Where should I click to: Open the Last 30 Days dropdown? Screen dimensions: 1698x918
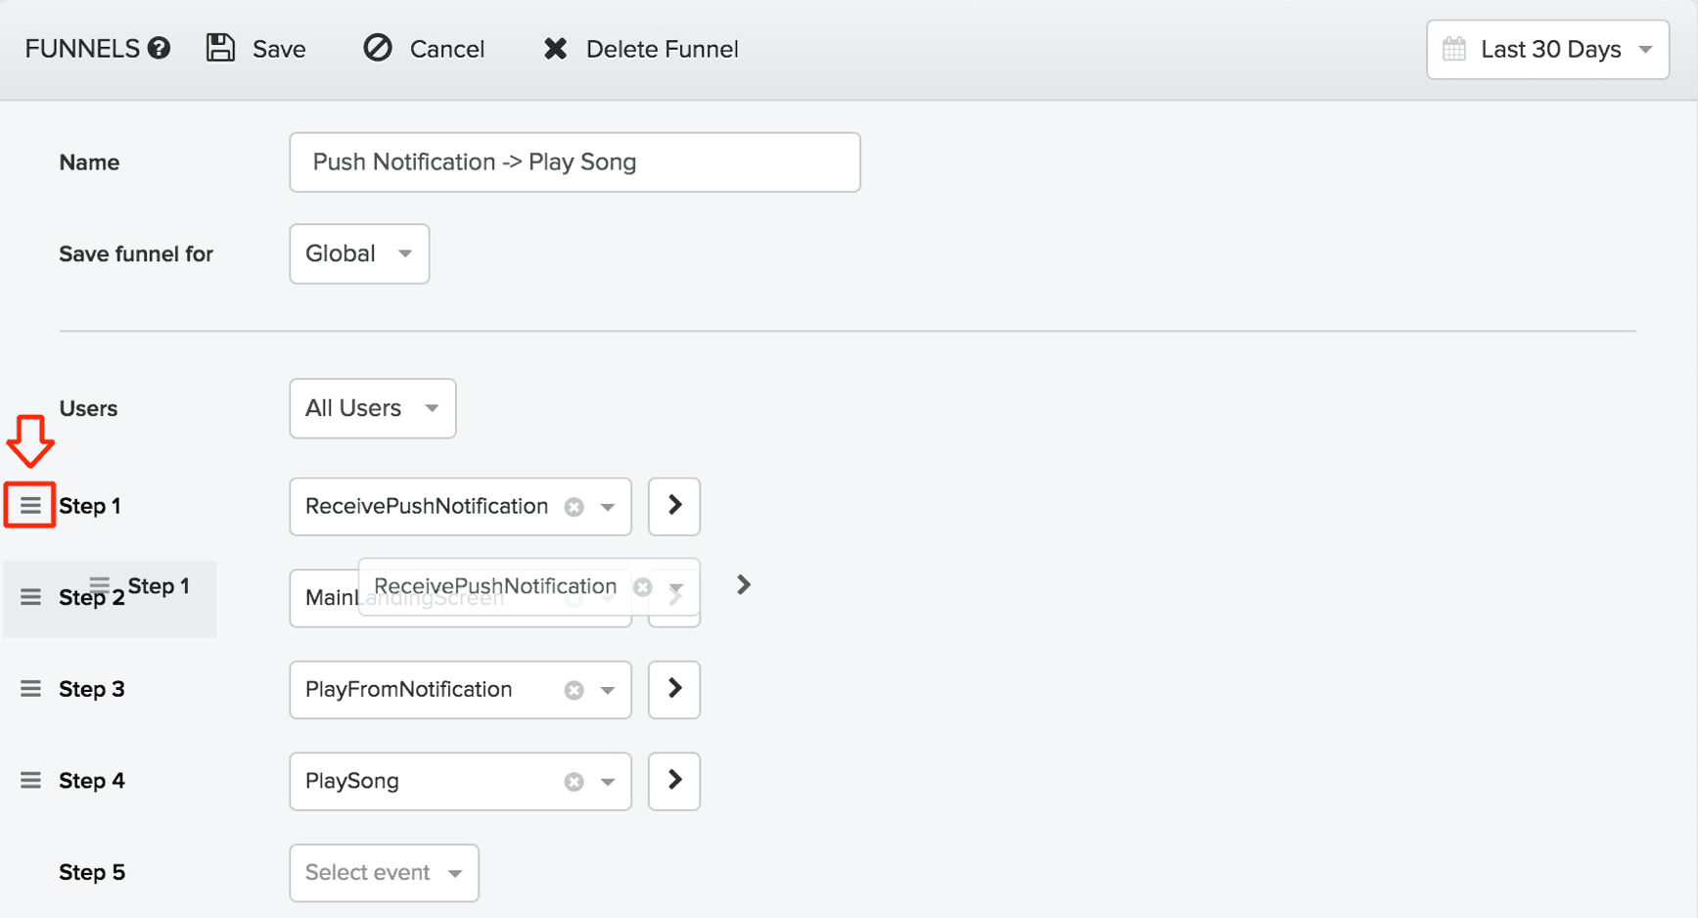click(x=1546, y=49)
